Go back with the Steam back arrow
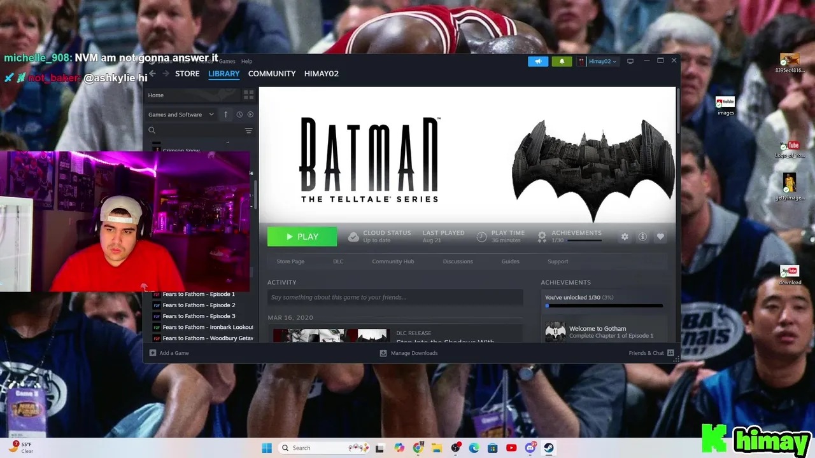Screen dimensions: 815x458 [x=153, y=74]
